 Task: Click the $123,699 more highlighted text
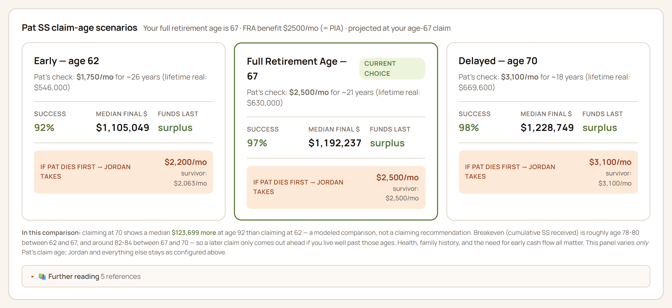[194, 233]
